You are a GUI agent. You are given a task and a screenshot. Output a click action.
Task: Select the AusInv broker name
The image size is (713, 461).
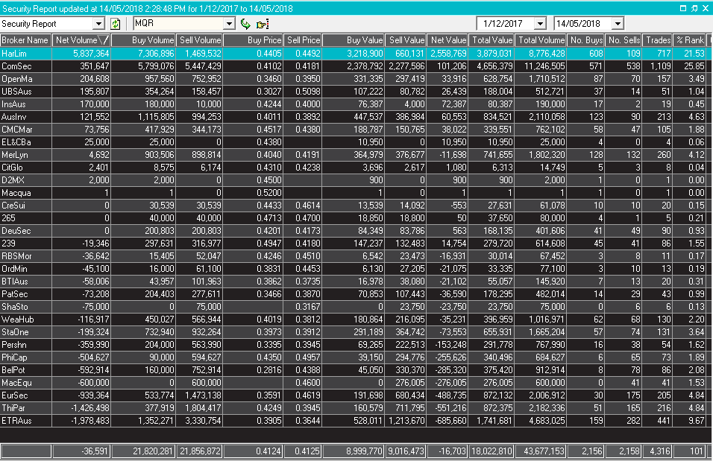(x=14, y=117)
